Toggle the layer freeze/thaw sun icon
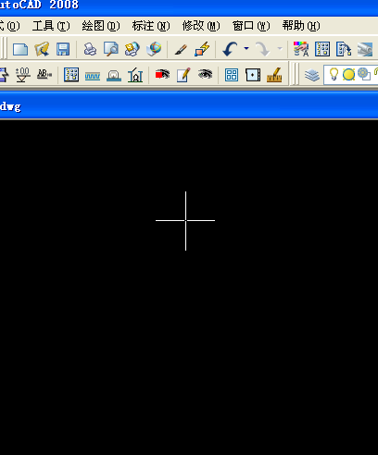Viewport: 378px width, 455px height. pos(348,75)
